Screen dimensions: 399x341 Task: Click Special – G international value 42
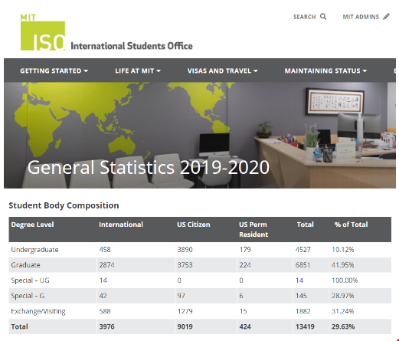103,296
